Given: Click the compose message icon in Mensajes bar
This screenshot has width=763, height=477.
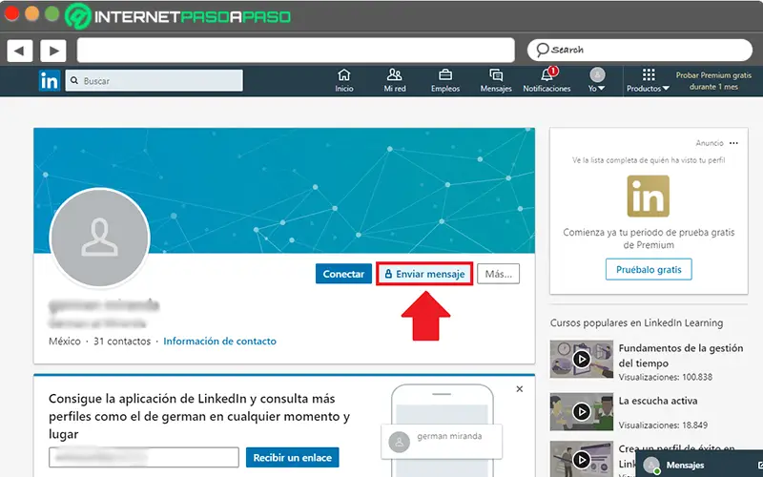Looking at the screenshot, I should click(x=759, y=466).
